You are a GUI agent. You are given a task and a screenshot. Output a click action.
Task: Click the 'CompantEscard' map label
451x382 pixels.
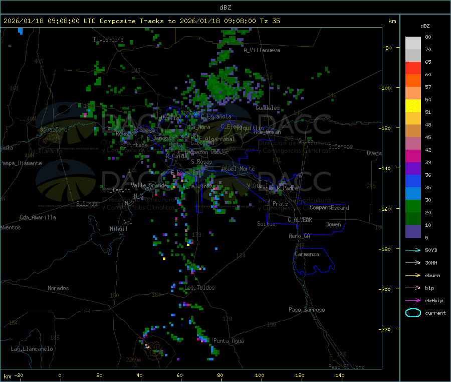[x=329, y=207]
